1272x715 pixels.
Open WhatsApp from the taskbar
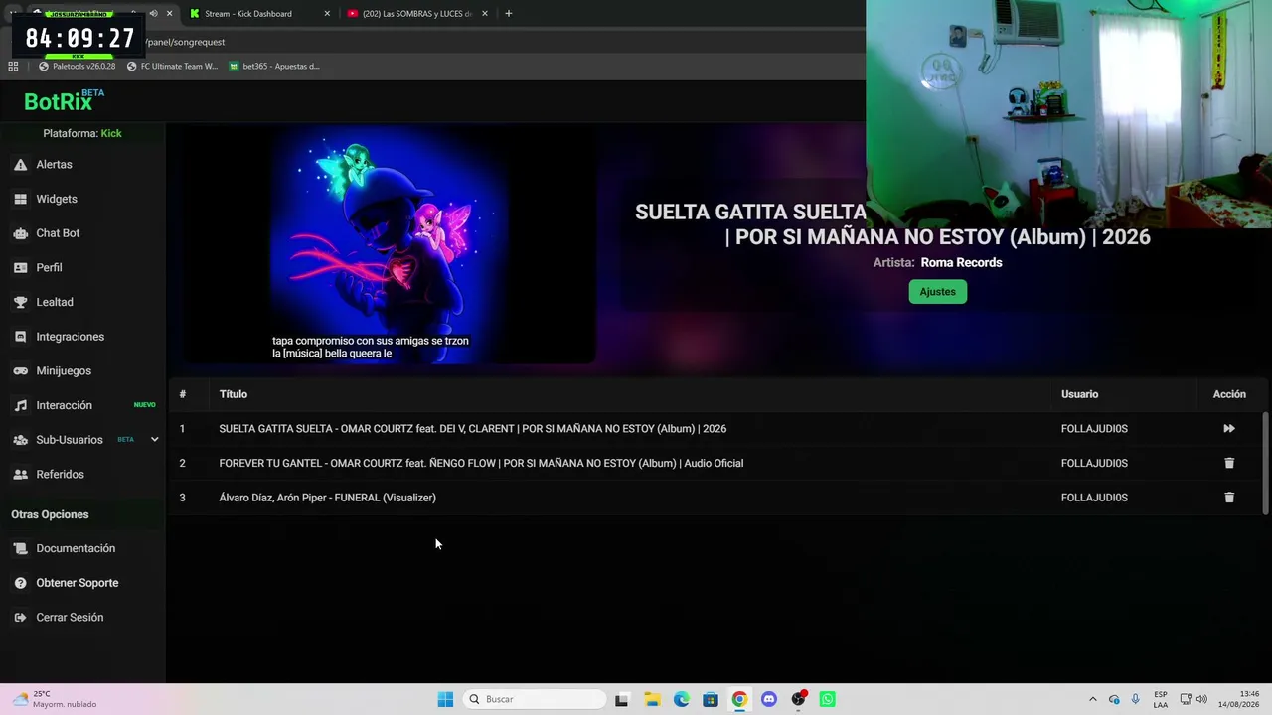coord(827,699)
